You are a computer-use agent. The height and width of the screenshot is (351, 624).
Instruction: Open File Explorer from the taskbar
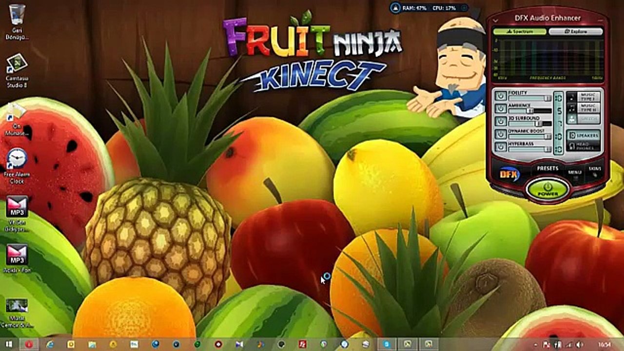92,344
